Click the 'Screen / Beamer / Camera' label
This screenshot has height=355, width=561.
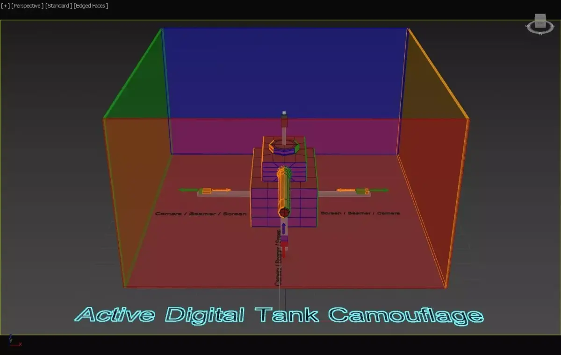click(x=360, y=212)
